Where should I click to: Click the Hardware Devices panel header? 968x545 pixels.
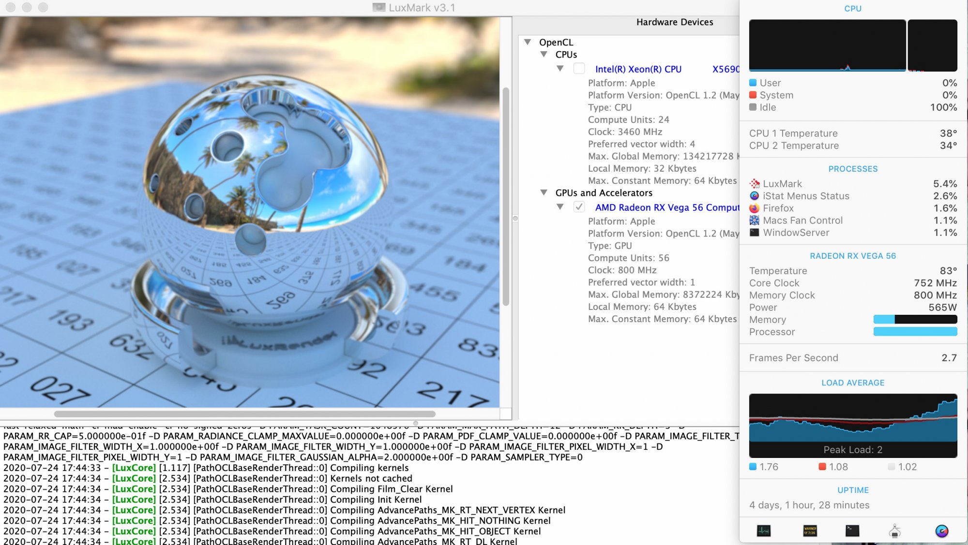(674, 22)
